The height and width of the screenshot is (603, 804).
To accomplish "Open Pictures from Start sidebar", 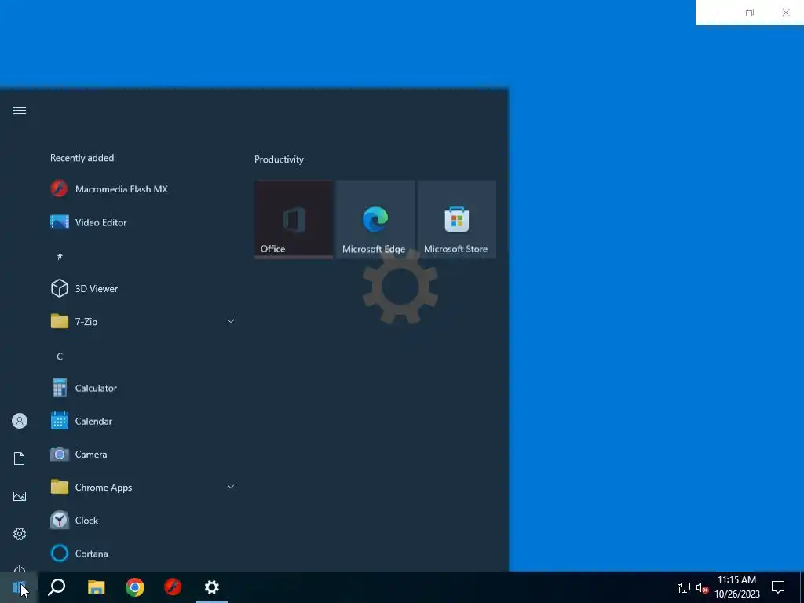I will (20, 496).
